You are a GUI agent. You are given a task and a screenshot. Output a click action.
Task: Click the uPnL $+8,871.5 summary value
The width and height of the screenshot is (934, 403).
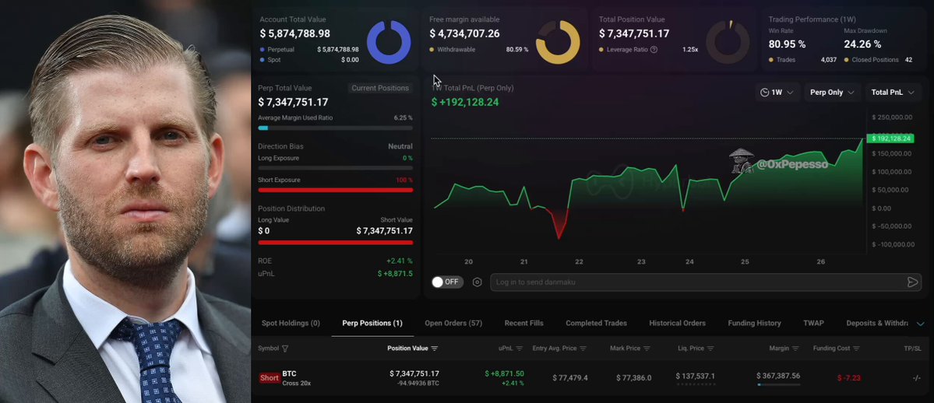pyautogui.click(x=395, y=274)
